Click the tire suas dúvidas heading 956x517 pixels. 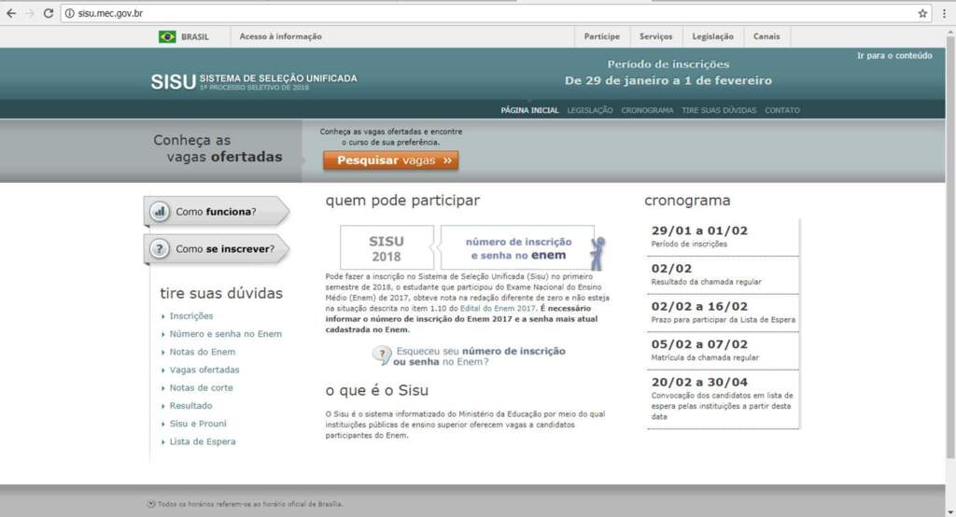coord(221,293)
